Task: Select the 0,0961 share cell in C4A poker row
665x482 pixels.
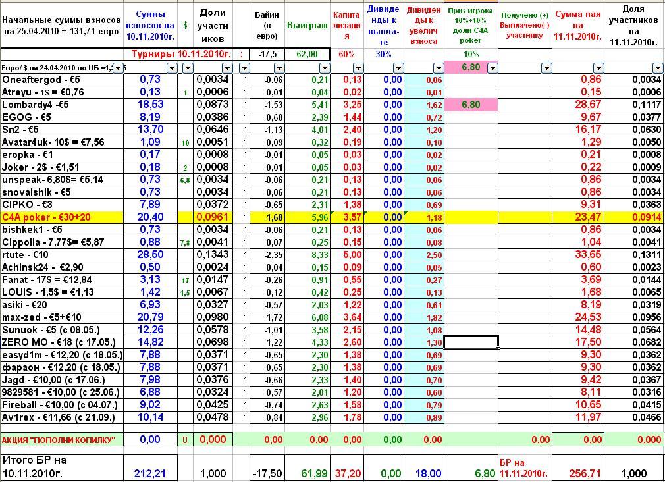Action: coord(213,217)
